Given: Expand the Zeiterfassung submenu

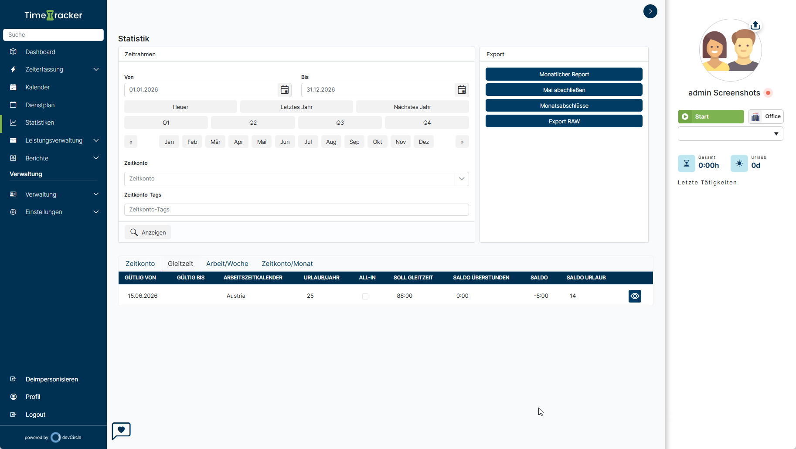Looking at the screenshot, I should (x=96, y=69).
